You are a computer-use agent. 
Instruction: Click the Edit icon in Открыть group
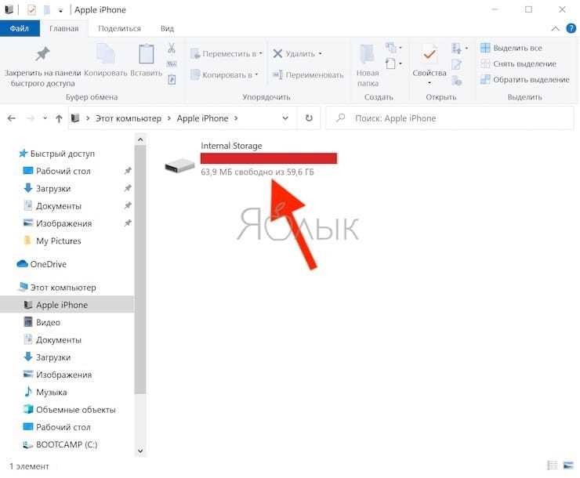456,64
